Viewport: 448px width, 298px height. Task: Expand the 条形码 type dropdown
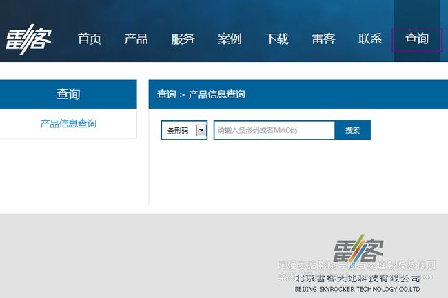tap(183, 130)
